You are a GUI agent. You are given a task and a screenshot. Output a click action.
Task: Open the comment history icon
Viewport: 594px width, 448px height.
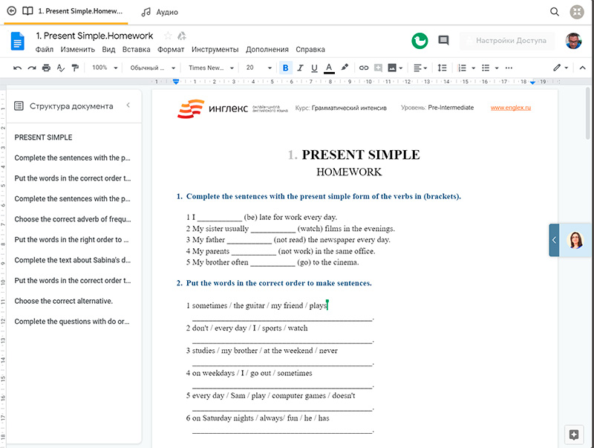click(x=443, y=40)
